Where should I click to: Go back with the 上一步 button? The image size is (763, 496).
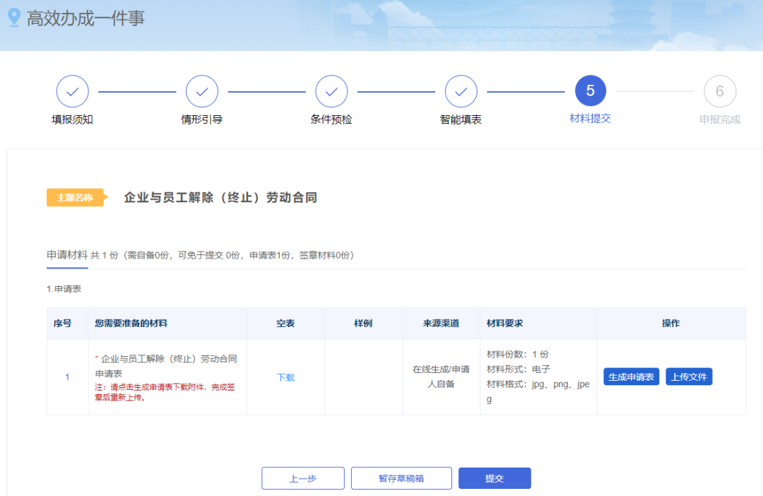303,478
